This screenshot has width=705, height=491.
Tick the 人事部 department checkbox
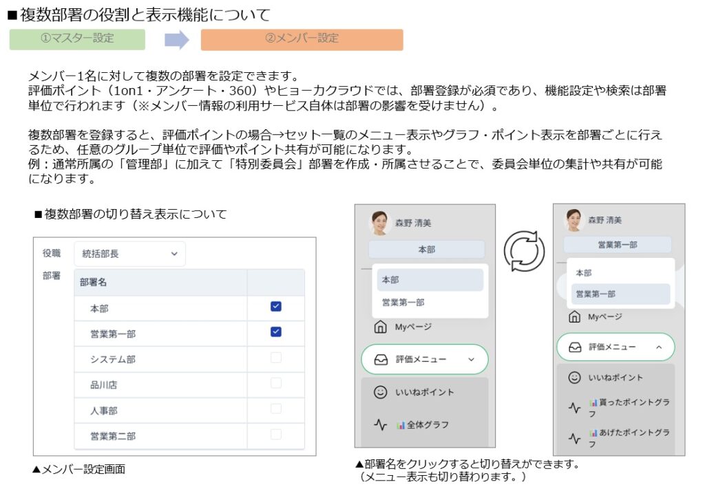coord(276,408)
